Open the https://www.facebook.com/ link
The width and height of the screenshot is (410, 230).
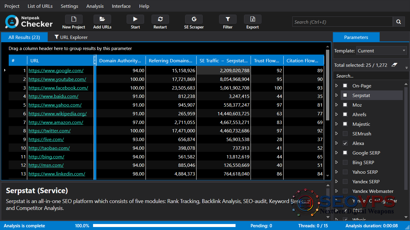point(58,88)
